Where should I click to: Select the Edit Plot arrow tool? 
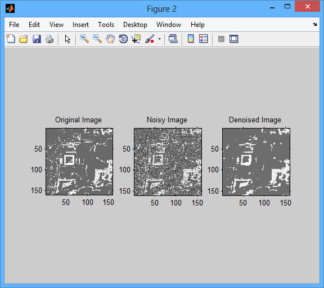tap(67, 39)
